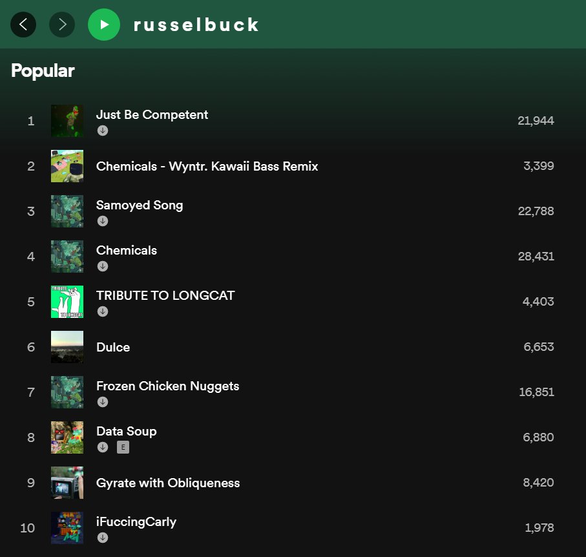Click track number 10 beside iFuccingCarly
586x557 pixels.
point(28,528)
